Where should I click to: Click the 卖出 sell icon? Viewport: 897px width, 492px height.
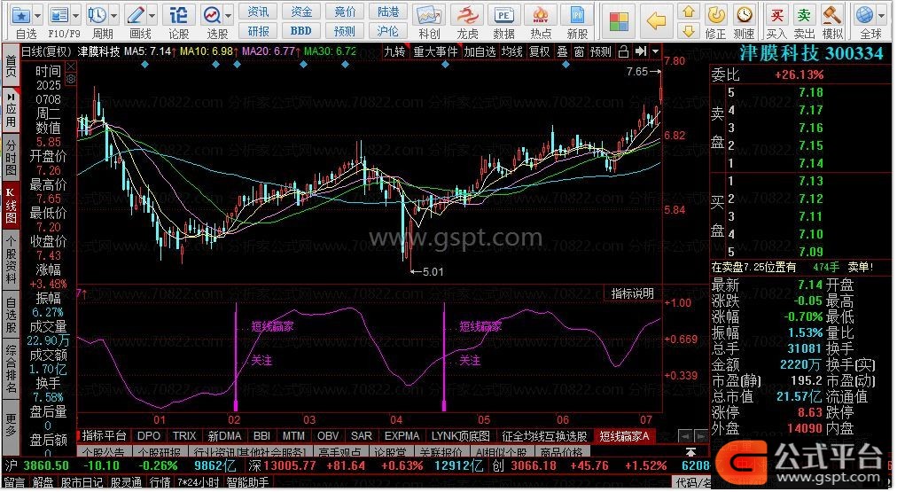pos(804,15)
